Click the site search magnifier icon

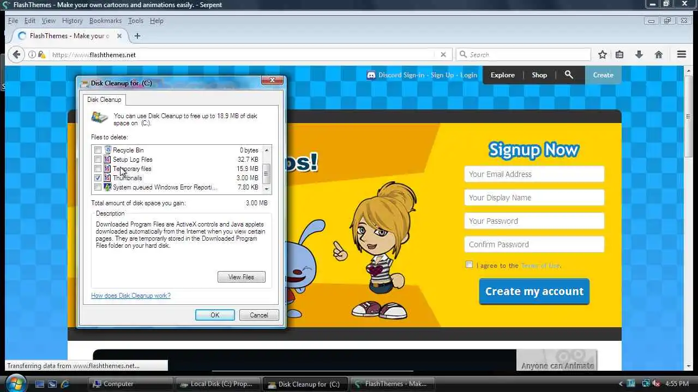(x=569, y=75)
